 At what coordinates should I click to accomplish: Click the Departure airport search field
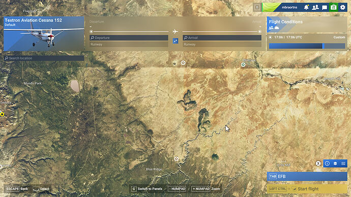pos(129,38)
